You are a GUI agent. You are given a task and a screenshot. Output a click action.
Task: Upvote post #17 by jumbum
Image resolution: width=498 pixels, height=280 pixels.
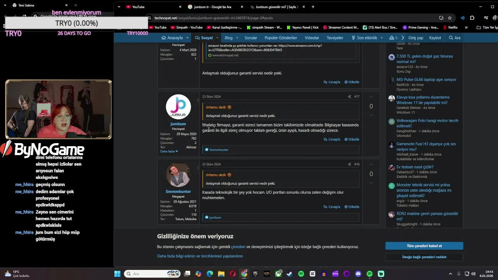[x=371, y=97]
